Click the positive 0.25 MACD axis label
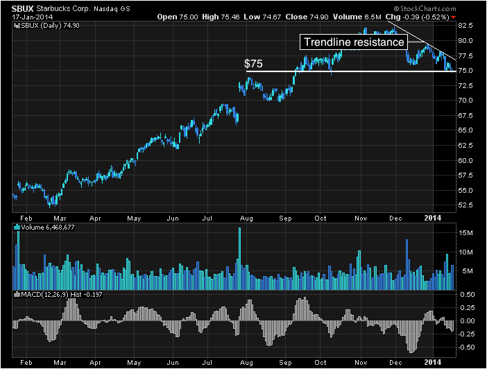 (468, 307)
